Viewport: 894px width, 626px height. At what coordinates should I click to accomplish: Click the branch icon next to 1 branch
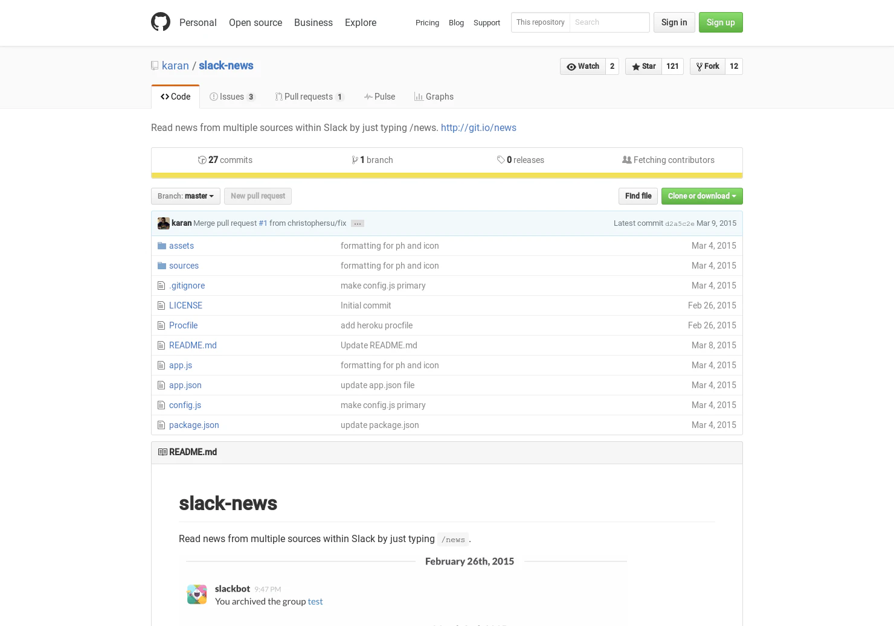355,160
